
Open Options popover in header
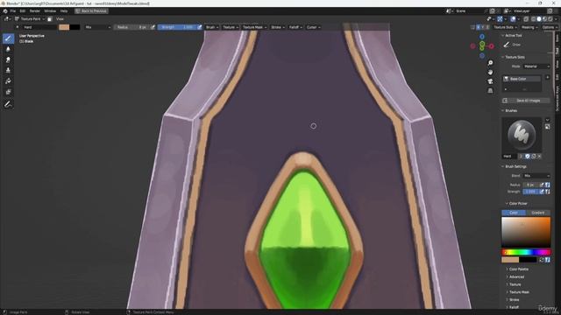[x=549, y=27]
